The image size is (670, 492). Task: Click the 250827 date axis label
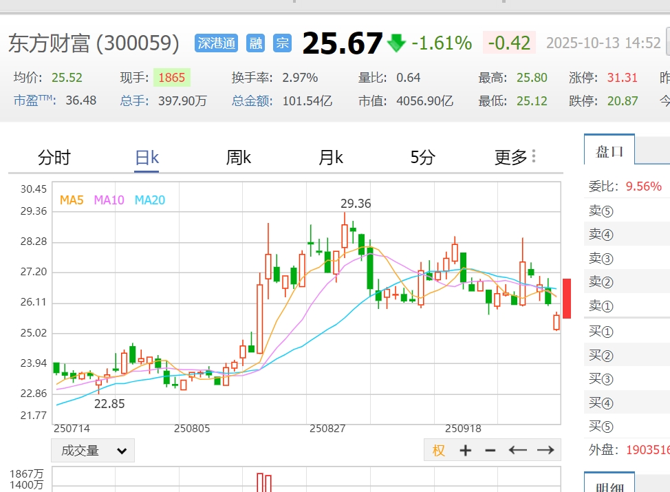327,428
